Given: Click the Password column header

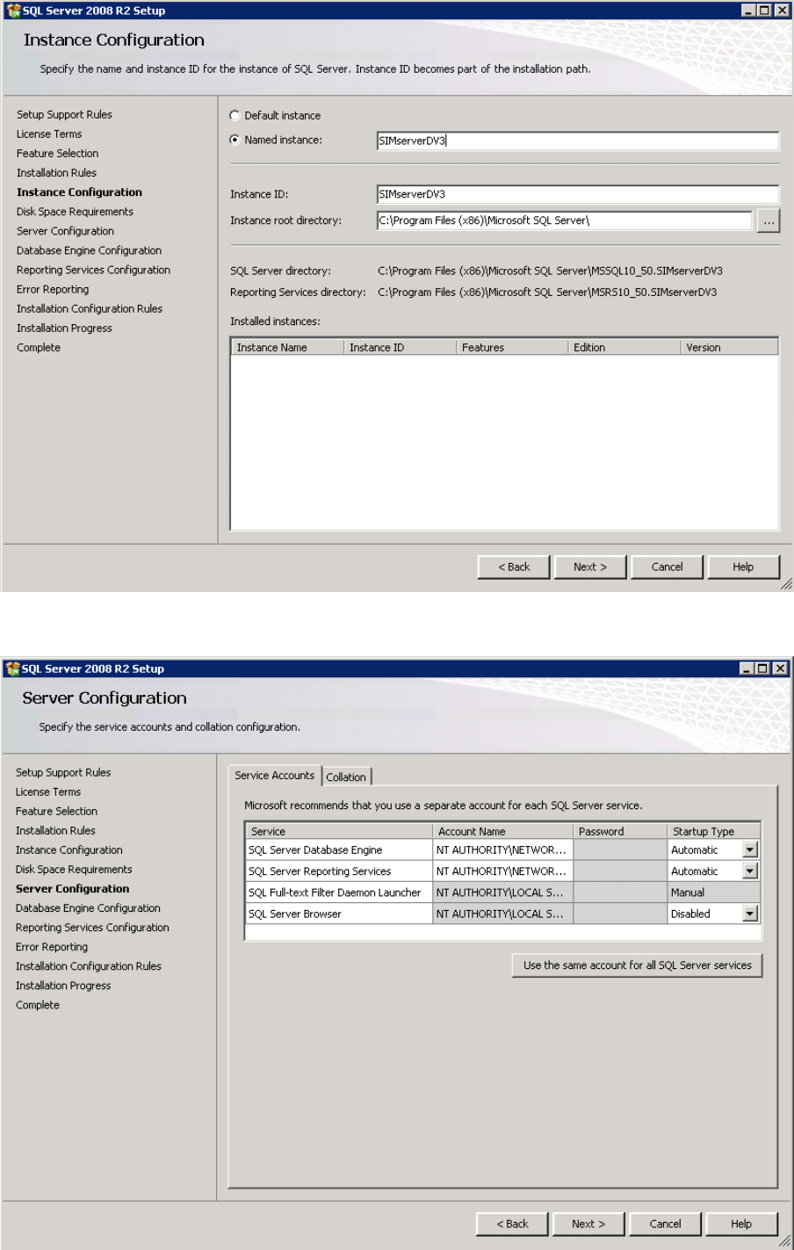Looking at the screenshot, I should (620, 831).
